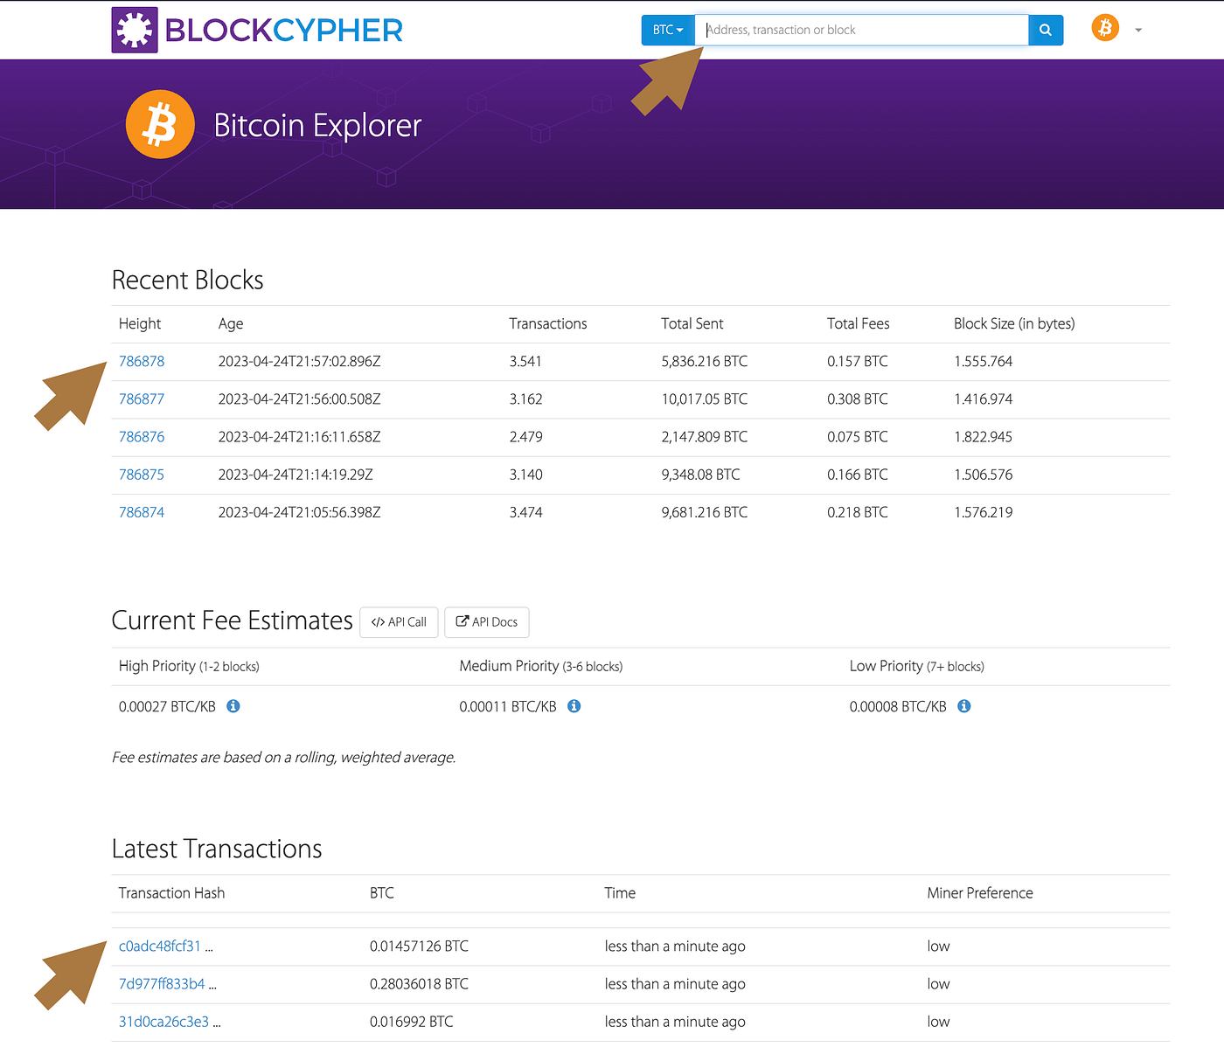This screenshot has width=1224, height=1047.
Task: Click the orange Bitcoin icon in header
Action: (1105, 28)
